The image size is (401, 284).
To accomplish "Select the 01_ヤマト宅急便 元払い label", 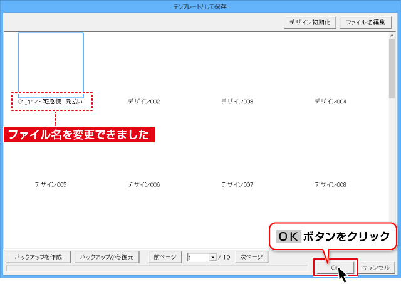I will click(x=51, y=102).
